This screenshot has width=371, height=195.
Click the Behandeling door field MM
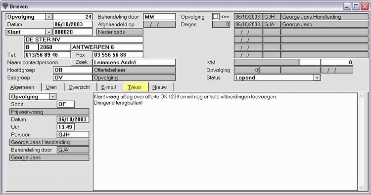click(x=159, y=17)
